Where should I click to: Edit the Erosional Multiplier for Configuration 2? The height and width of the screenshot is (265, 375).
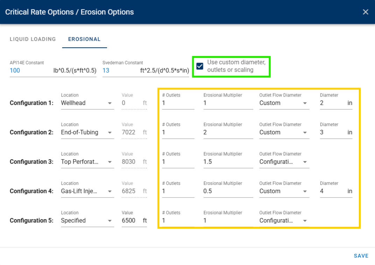tap(227, 132)
